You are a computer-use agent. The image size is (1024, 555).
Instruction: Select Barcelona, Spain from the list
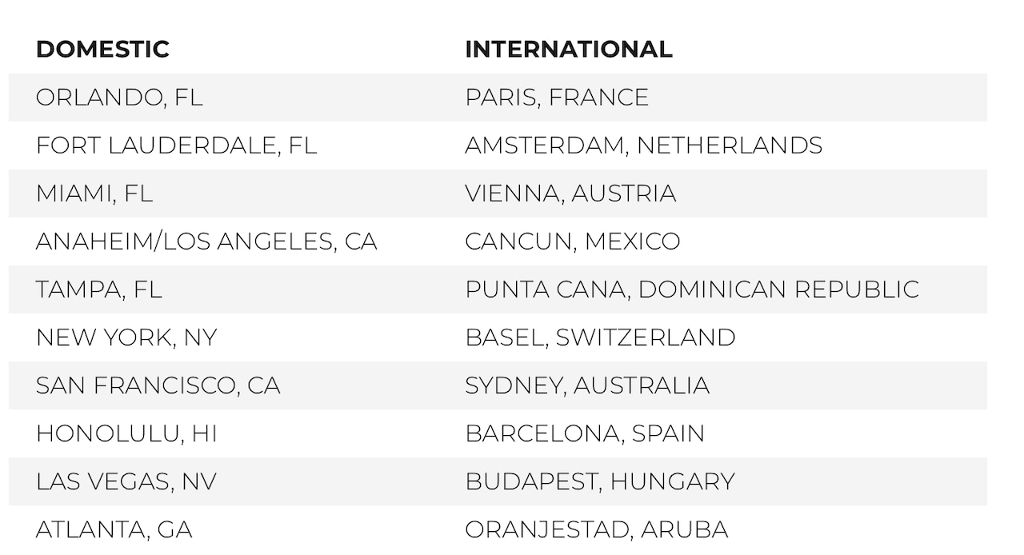(585, 433)
